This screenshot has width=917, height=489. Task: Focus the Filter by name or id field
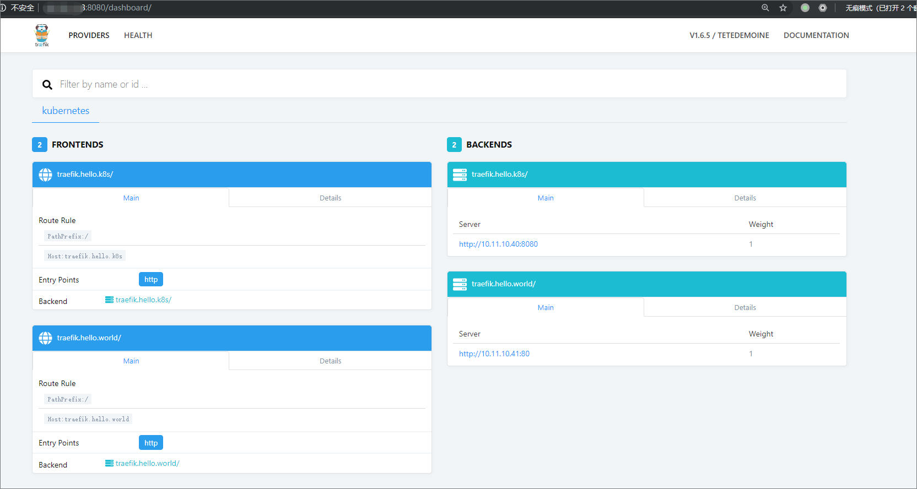pos(439,84)
